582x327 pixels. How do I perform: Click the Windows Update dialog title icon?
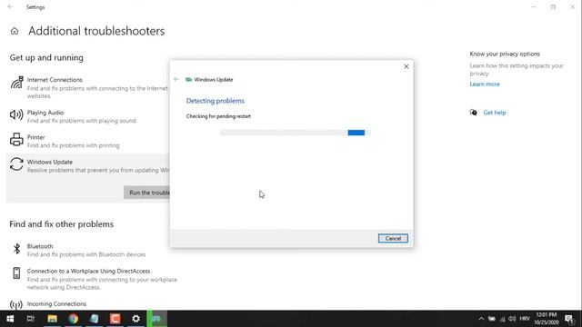click(x=188, y=79)
